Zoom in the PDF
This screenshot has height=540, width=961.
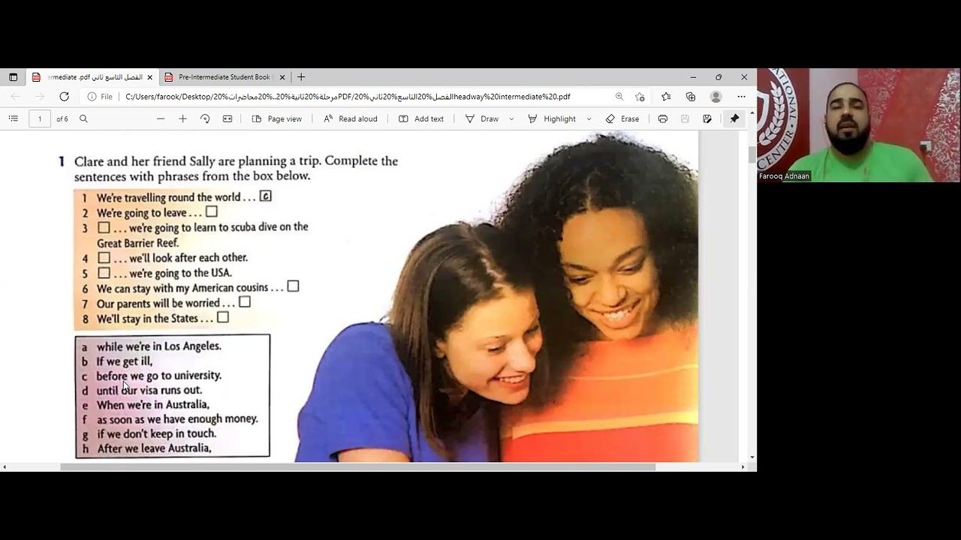coord(182,118)
